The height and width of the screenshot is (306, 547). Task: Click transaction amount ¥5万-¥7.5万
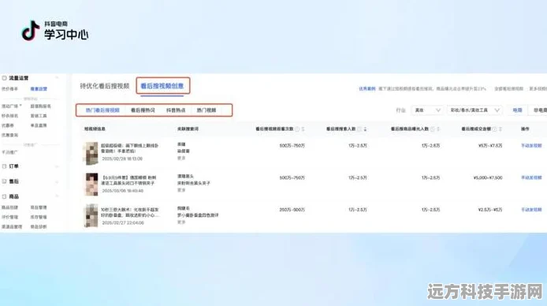point(490,145)
